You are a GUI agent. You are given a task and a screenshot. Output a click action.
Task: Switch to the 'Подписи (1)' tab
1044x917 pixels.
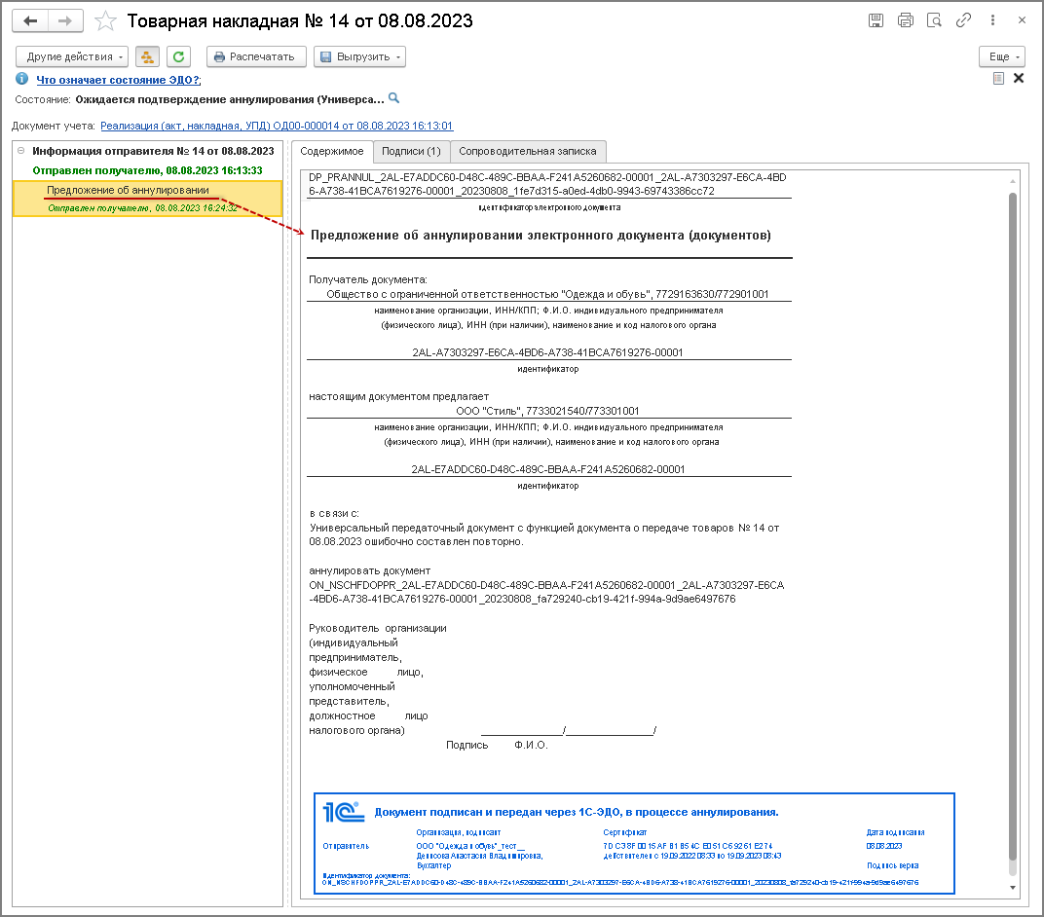(x=412, y=151)
